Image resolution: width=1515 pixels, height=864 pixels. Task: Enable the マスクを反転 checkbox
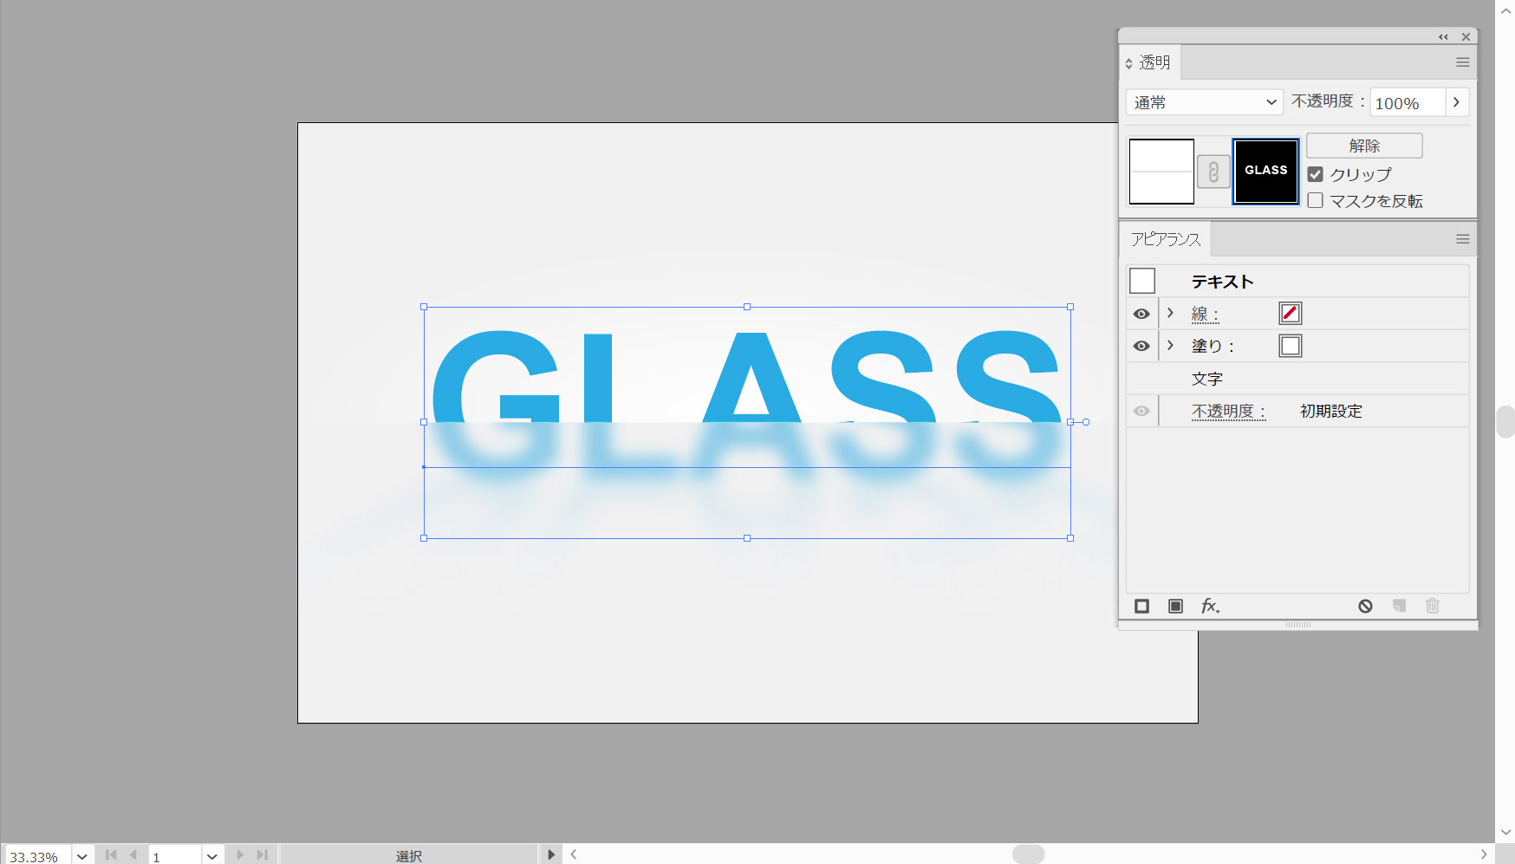[1316, 201]
